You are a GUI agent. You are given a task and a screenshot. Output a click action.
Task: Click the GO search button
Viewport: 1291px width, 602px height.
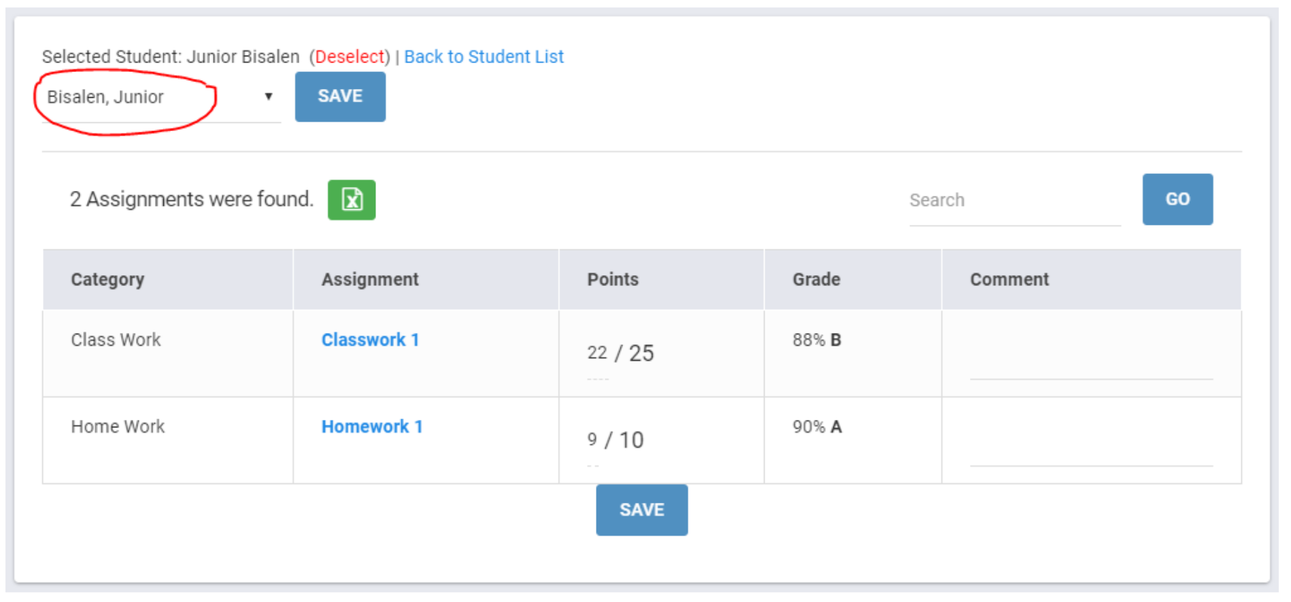pyautogui.click(x=1177, y=199)
